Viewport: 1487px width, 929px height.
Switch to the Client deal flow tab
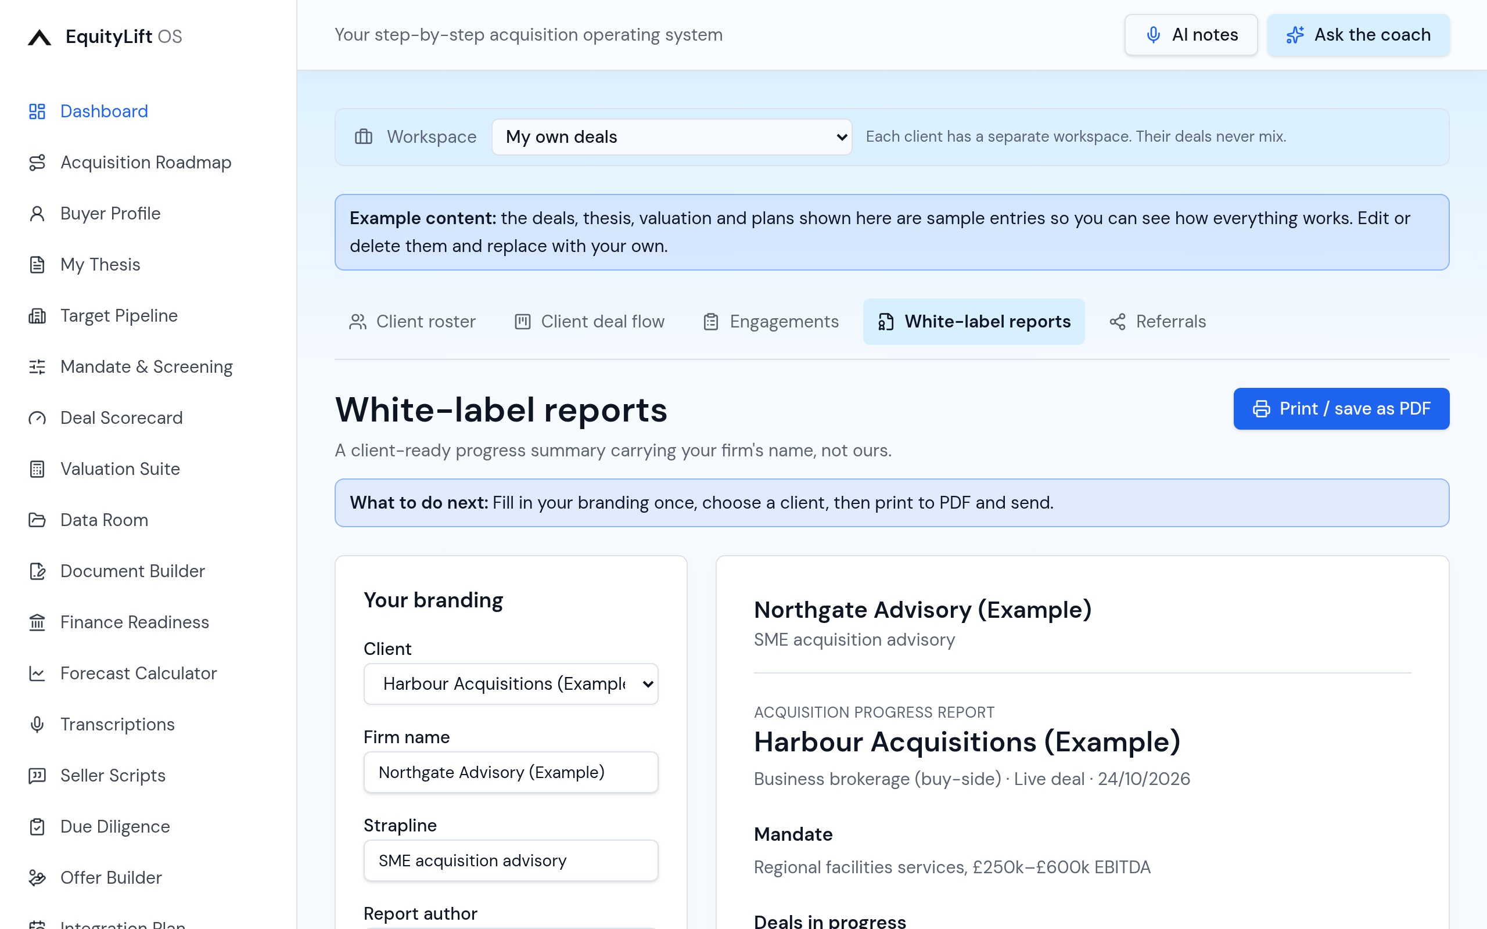click(589, 321)
